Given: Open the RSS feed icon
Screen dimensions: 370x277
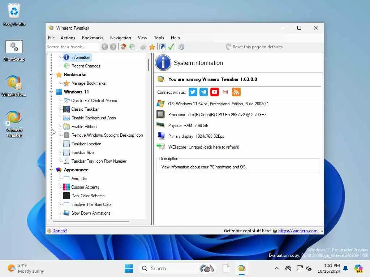Looking at the screenshot, I should 236,92.
